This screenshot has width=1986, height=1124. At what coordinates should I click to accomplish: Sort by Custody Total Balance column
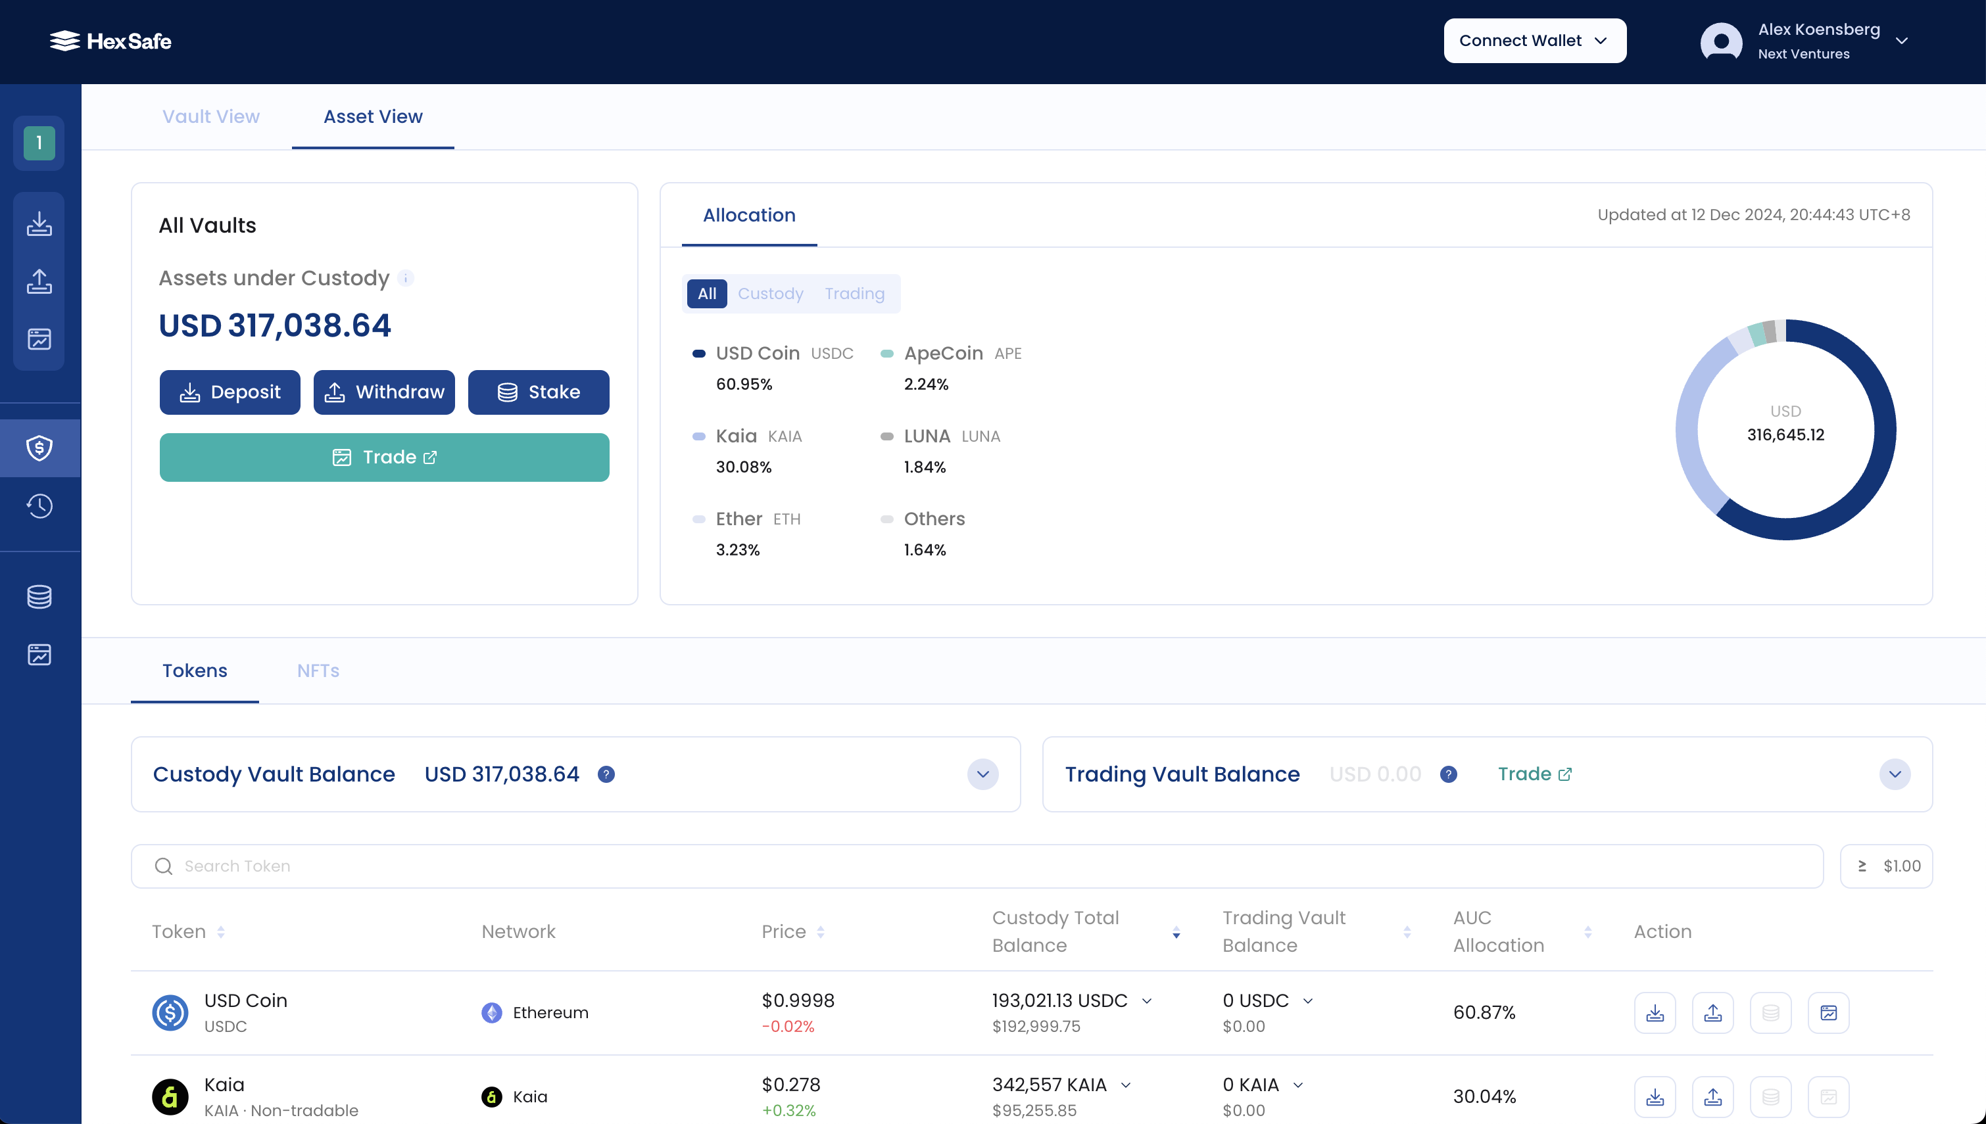1176,933
